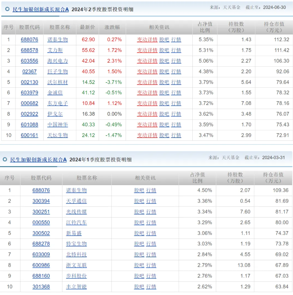Open stock code 002130

point(30,82)
